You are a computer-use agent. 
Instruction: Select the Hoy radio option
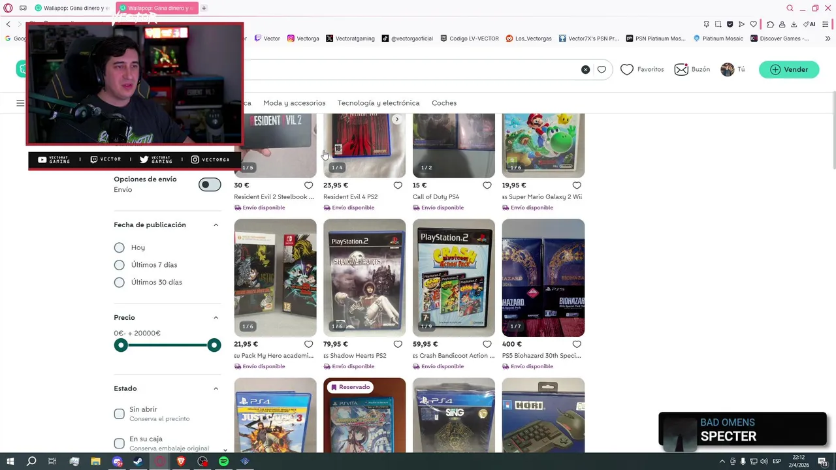(119, 247)
